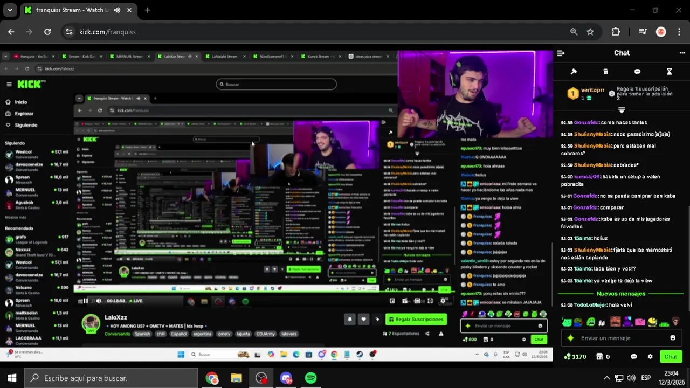Insert the yellow duck quick emote
The height and width of the screenshot is (388, 690).
click(x=652, y=322)
